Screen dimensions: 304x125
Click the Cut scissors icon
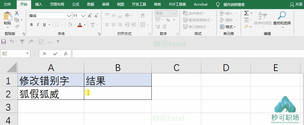click(x=17, y=13)
